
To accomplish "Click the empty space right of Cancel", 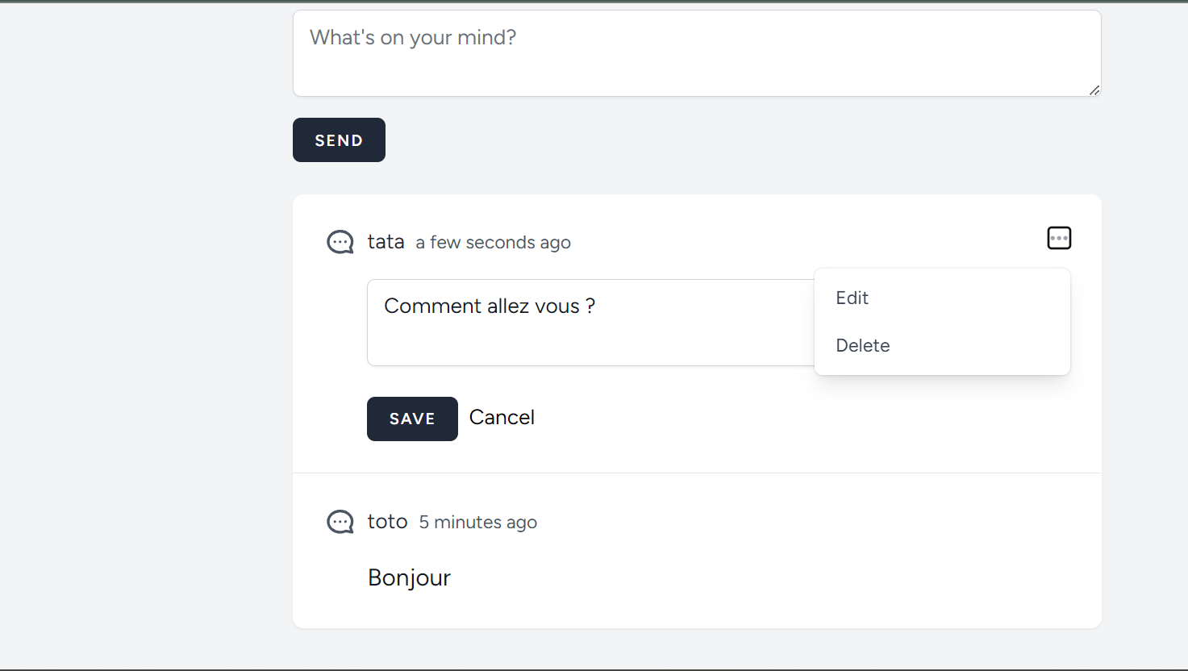I will click(x=766, y=418).
